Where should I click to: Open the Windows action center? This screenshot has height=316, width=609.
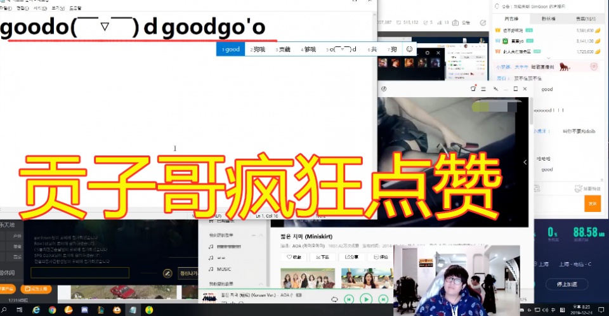point(601,310)
